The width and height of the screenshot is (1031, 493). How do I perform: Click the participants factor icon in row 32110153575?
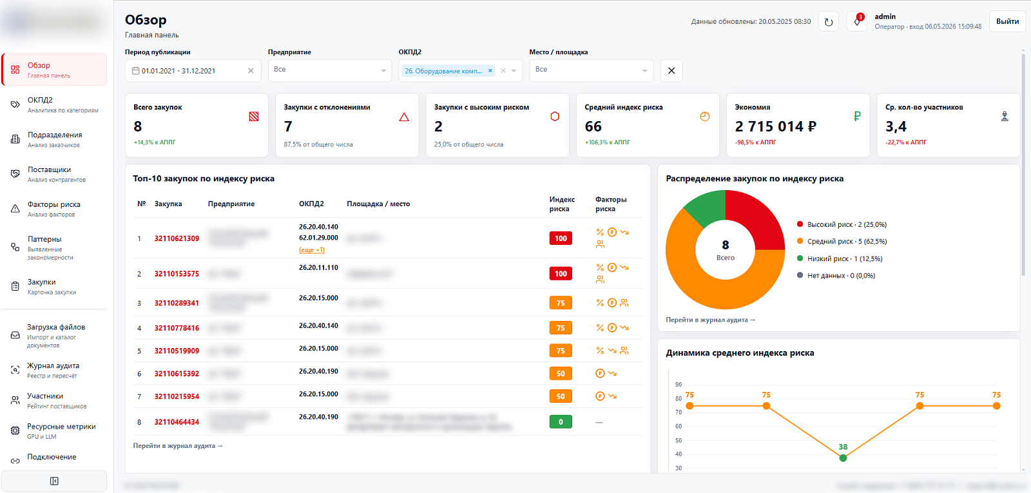point(600,280)
